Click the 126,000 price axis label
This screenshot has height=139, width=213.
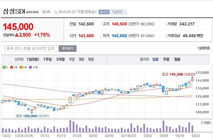[x=202, y=96]
